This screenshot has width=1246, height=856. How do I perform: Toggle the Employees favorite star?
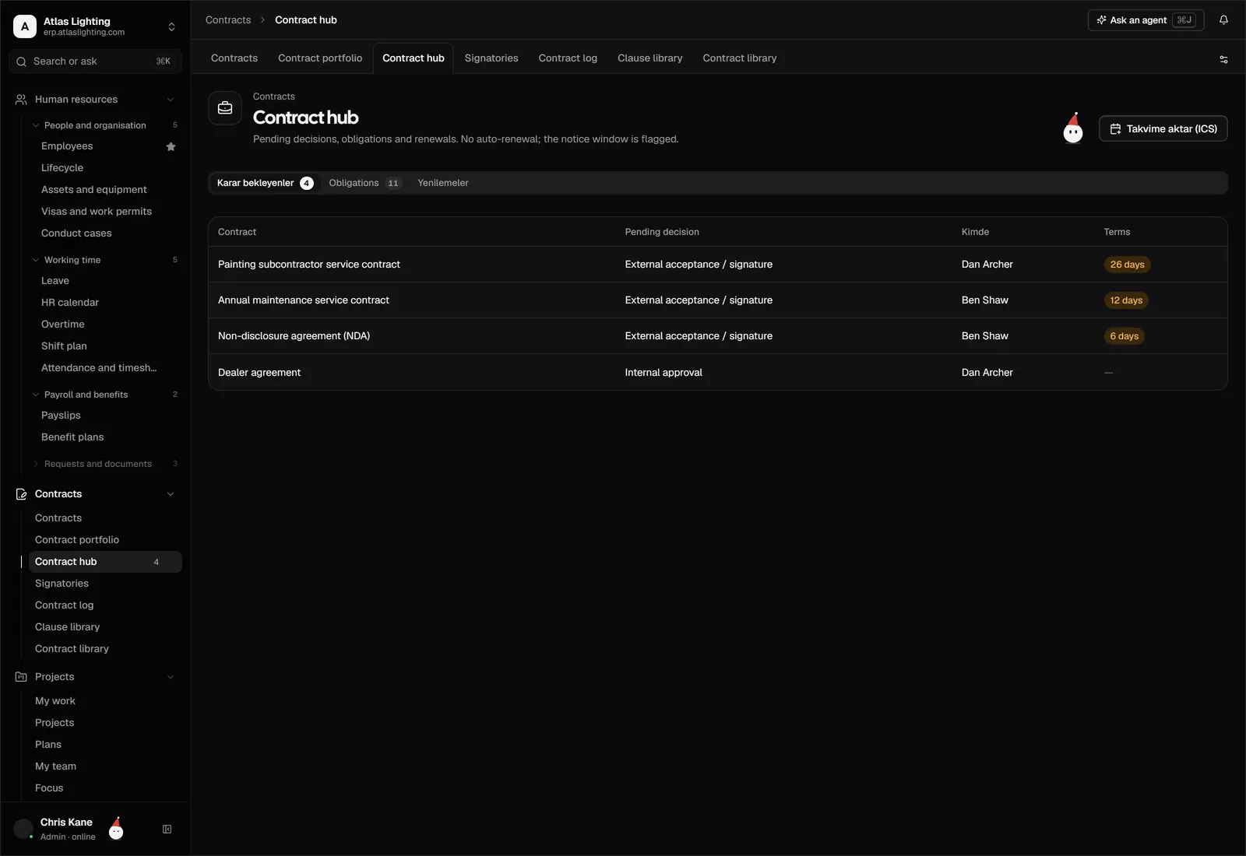171,146
